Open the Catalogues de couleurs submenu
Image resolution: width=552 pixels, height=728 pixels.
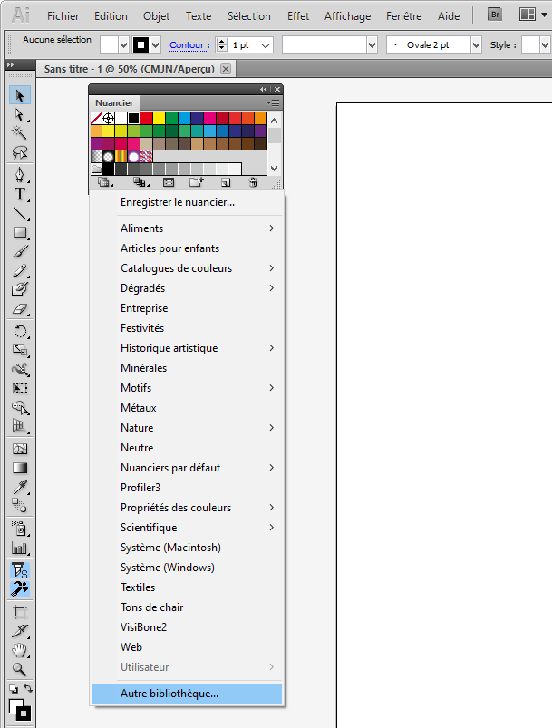point(187,268)
